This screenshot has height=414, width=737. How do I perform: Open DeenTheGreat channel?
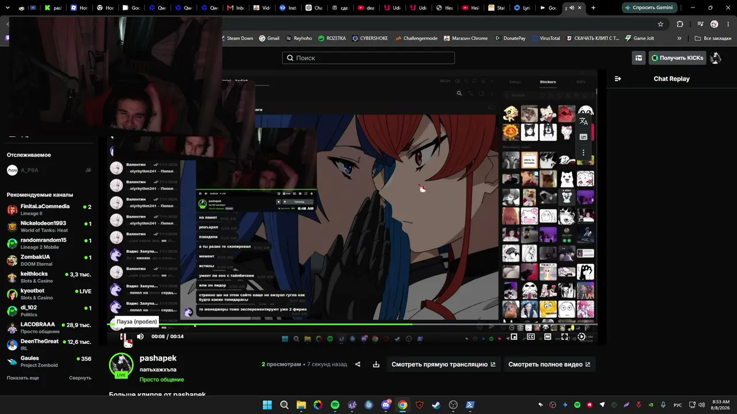tap(49, 345)
